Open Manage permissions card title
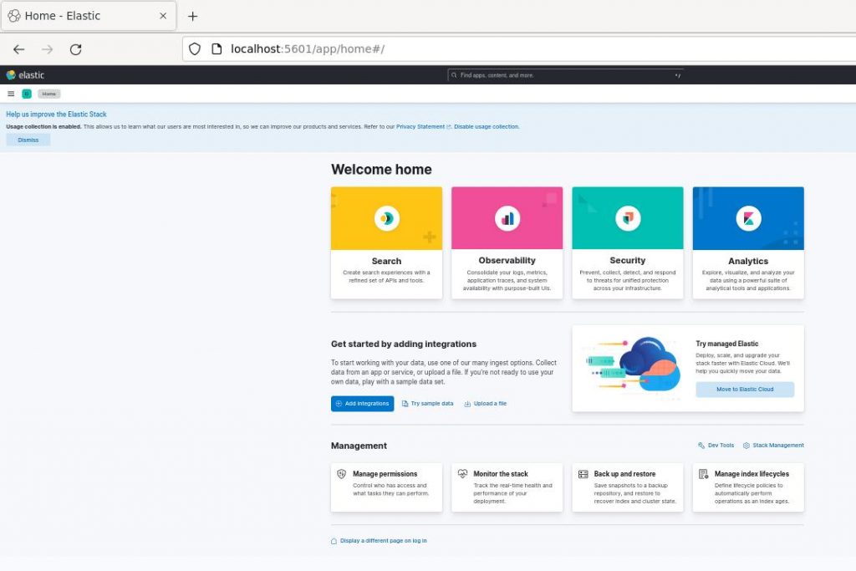The image size is (856, 571). tap(385, 474)
